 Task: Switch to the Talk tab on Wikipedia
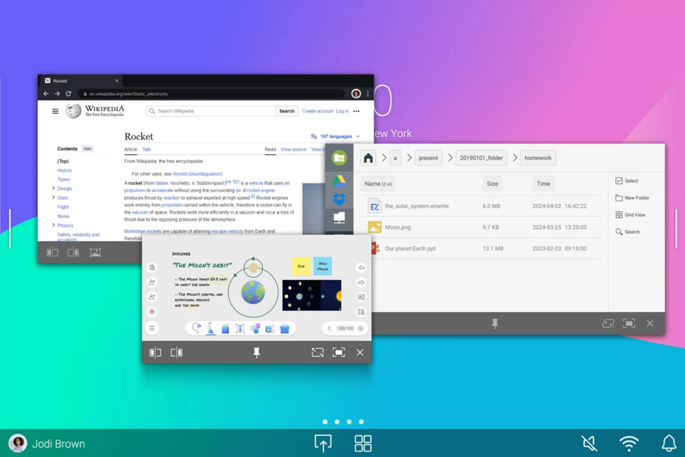[x=146, y=150]
